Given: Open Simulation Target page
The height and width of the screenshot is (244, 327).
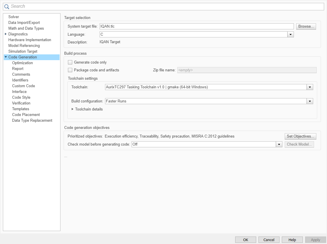Looking at the screenshot, I should click(x=23, y=51).
